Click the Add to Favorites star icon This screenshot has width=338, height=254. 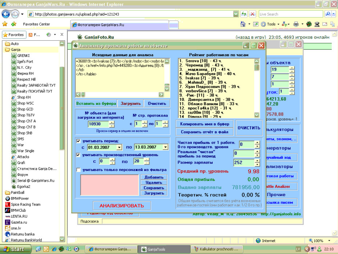tap(14, 24)
